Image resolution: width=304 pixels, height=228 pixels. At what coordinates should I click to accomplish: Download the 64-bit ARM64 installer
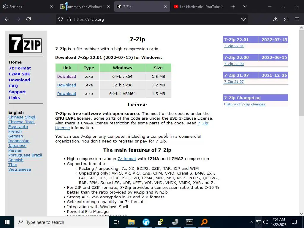pos(66,94)
